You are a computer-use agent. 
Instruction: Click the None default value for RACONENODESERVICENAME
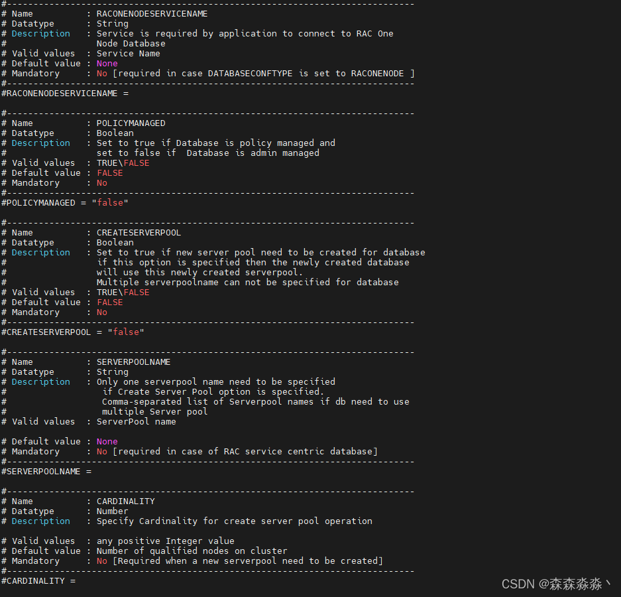coord(107,63)
